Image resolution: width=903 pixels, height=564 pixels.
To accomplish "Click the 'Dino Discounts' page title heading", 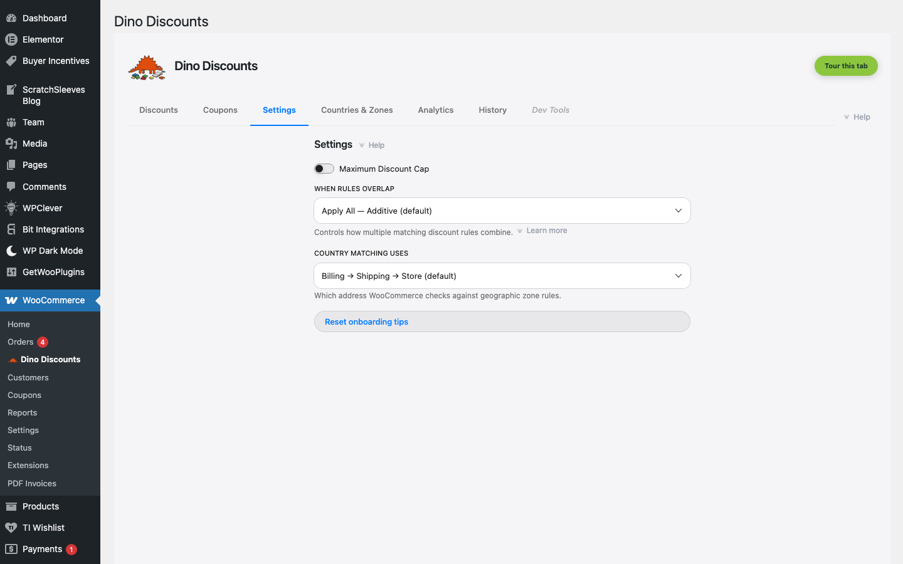I will pyautogui.click(x=161, y=21).
